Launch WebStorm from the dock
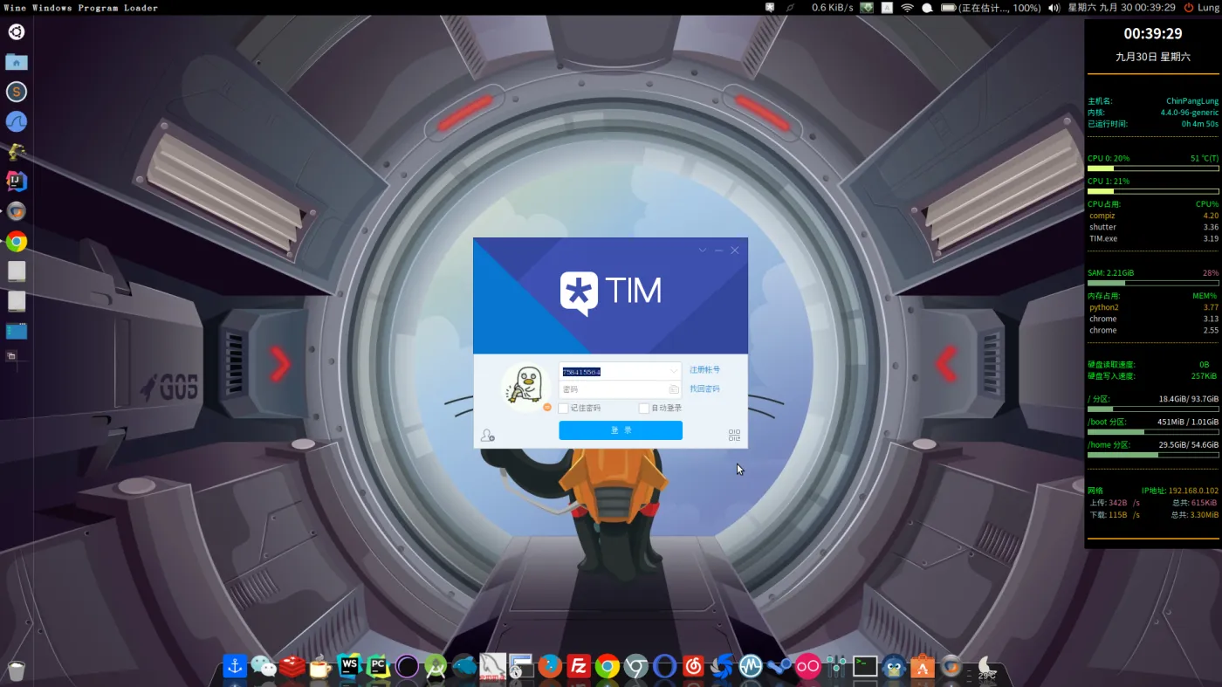1222x687 pixels. click(349, 666)
